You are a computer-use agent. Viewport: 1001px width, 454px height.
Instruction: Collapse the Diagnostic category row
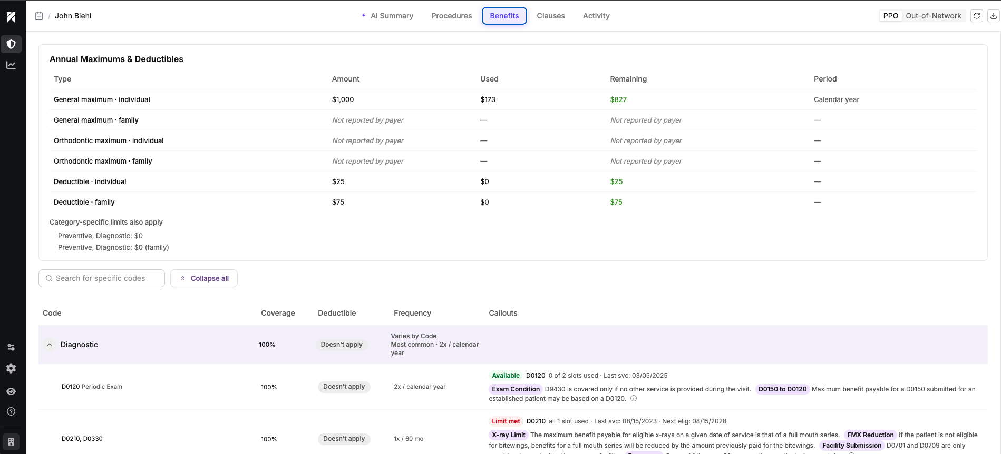(x=50, y=345)
